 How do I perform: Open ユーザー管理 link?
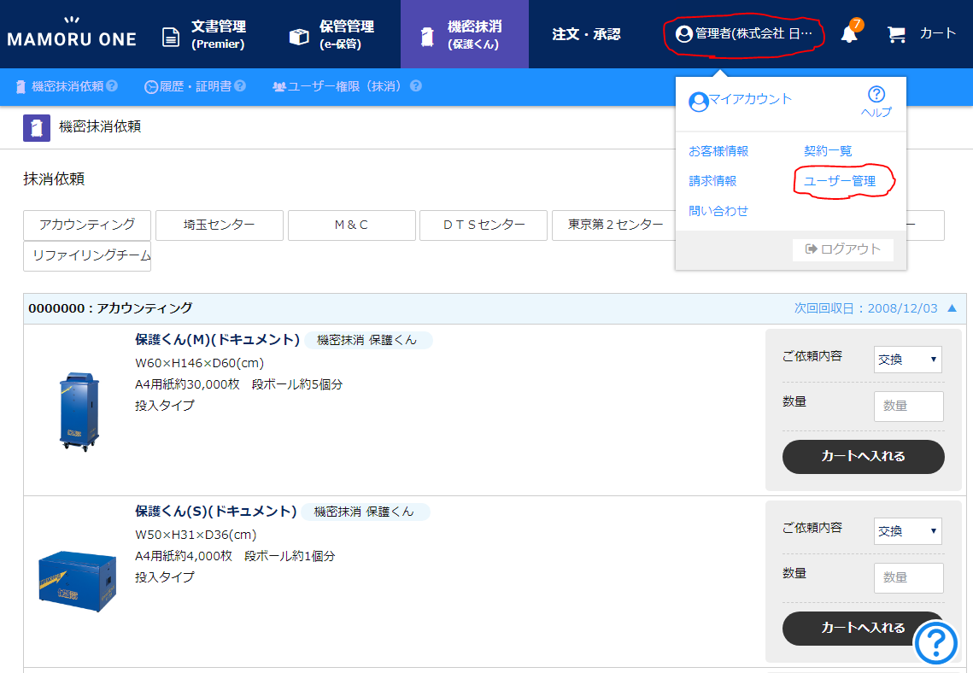pyautogui.click(x=840, y=181)
